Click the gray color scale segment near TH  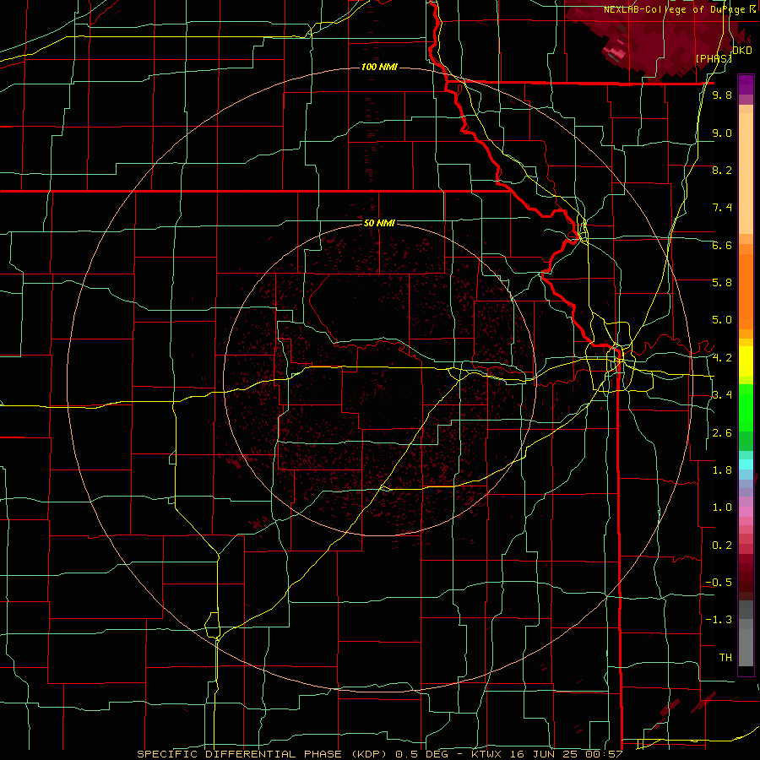[x=746, y=648]
